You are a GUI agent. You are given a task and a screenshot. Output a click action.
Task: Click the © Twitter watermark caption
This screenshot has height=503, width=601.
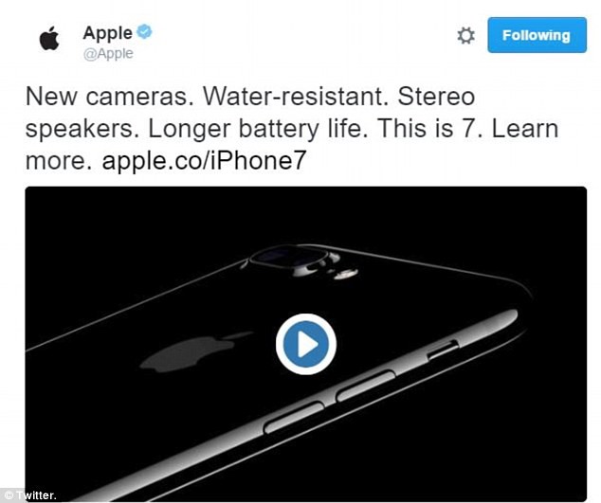[30, 495]
